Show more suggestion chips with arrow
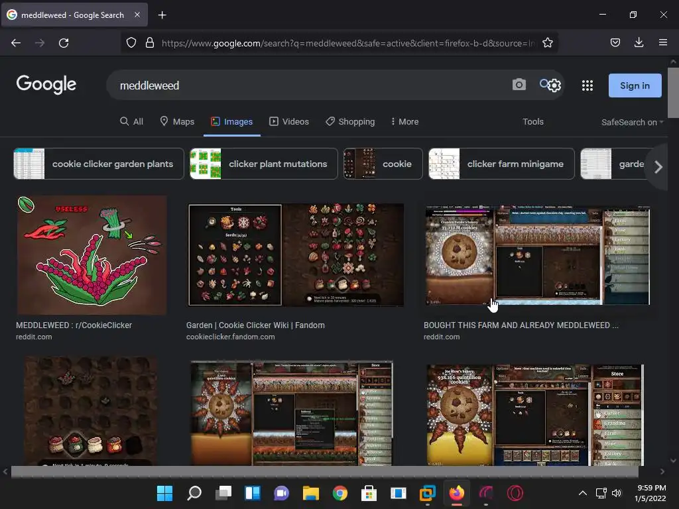Viewport: 679px width, 509px height. [658, 166]
